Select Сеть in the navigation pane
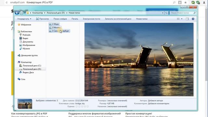This screenshot has width=208, height=117. [x=21, y=79]
